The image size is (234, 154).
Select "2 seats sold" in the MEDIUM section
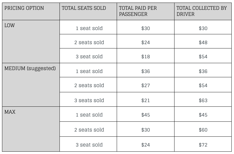pyautogui.click(x=89, y=85)
